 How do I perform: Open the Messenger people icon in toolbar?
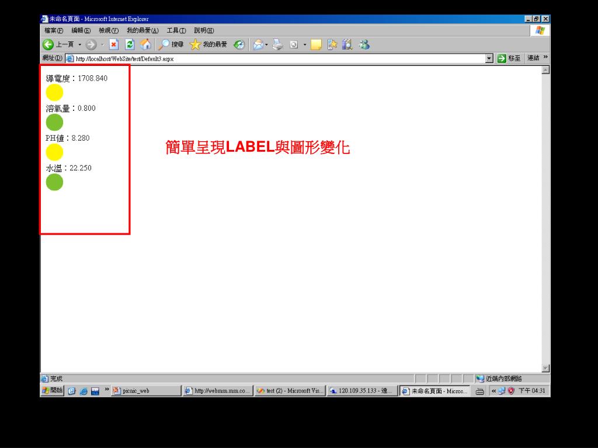point(364,45)
